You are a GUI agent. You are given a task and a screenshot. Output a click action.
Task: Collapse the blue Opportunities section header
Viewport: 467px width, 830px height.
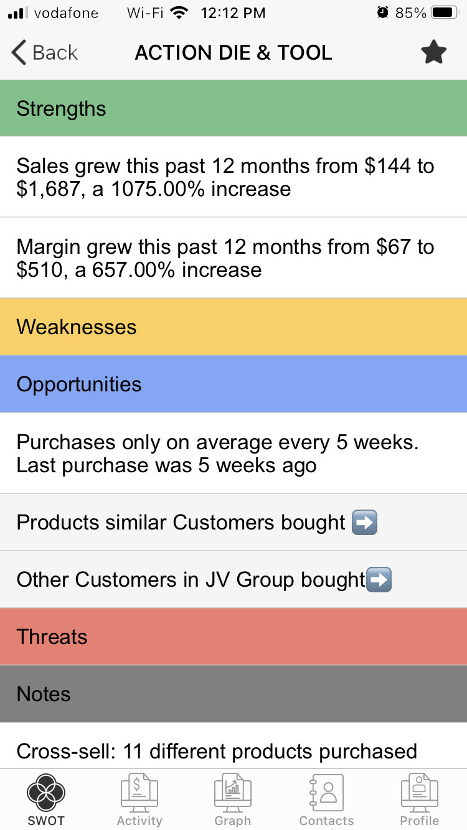coord(233,384)
